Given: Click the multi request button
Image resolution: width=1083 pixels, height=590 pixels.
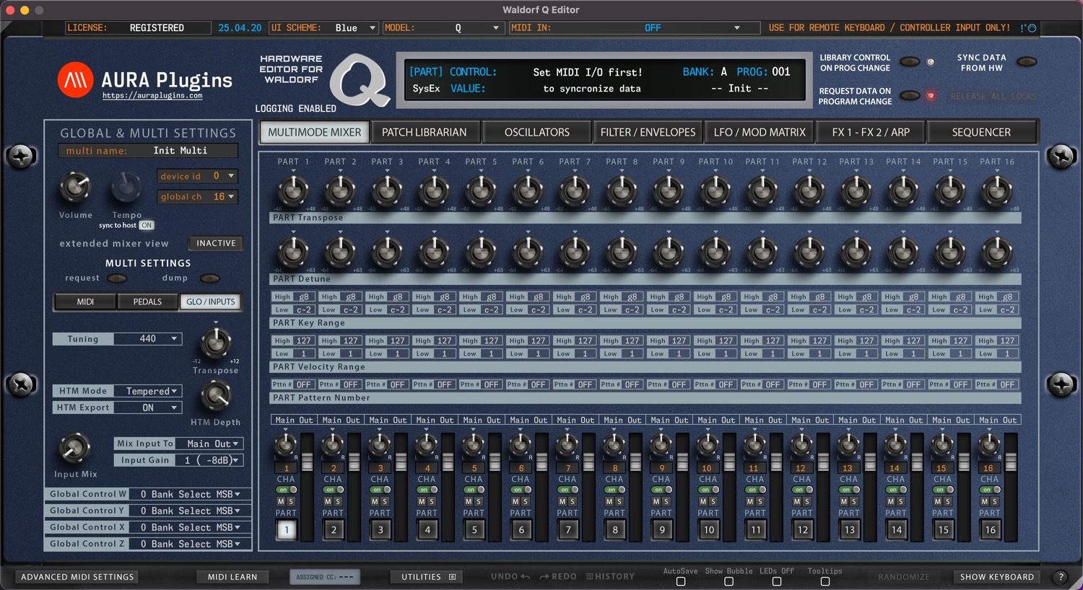Looking at the screenshot, I should click(x=117, y=278).
